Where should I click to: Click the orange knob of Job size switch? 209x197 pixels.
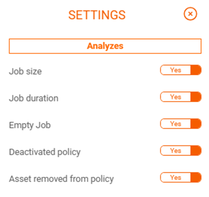coord(196,70)
